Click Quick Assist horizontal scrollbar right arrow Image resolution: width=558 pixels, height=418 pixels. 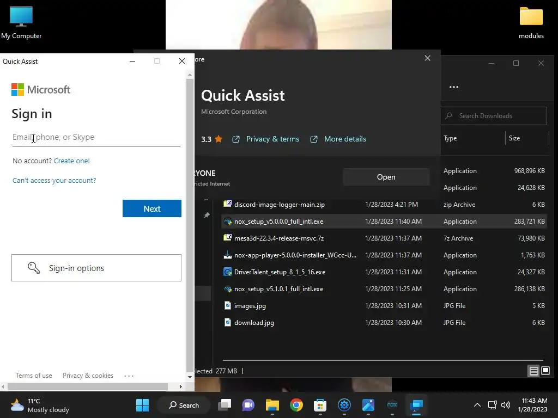click(x=180, y=386)
